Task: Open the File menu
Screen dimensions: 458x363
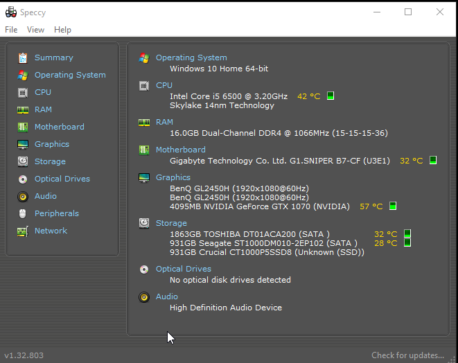Action: pyautogui.click(x=11, y=30)
